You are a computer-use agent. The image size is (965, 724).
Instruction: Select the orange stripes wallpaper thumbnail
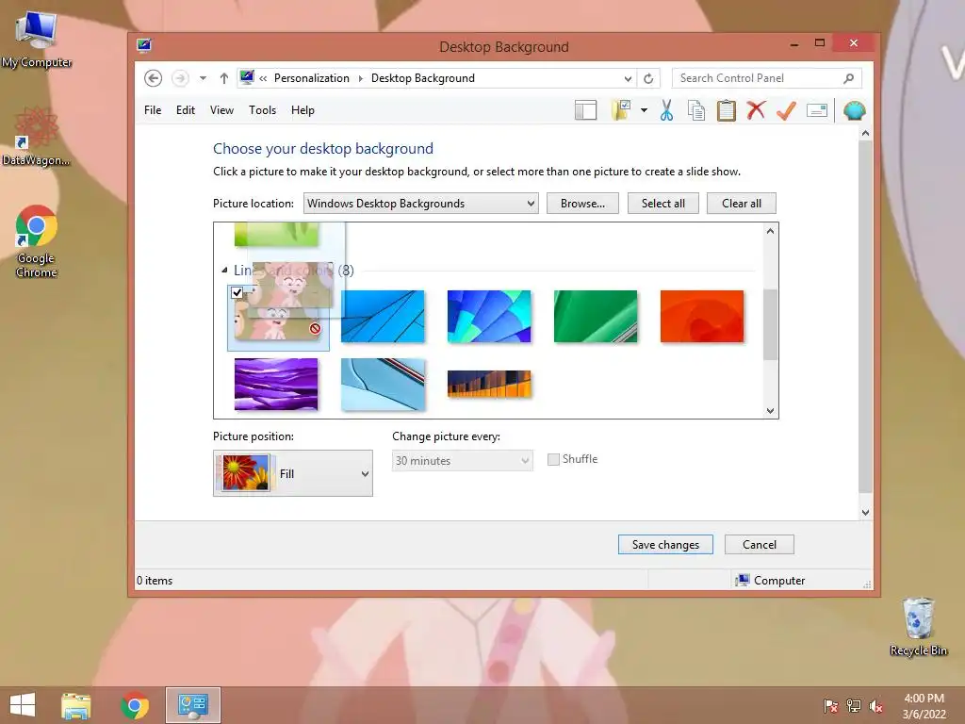[489, 385]
